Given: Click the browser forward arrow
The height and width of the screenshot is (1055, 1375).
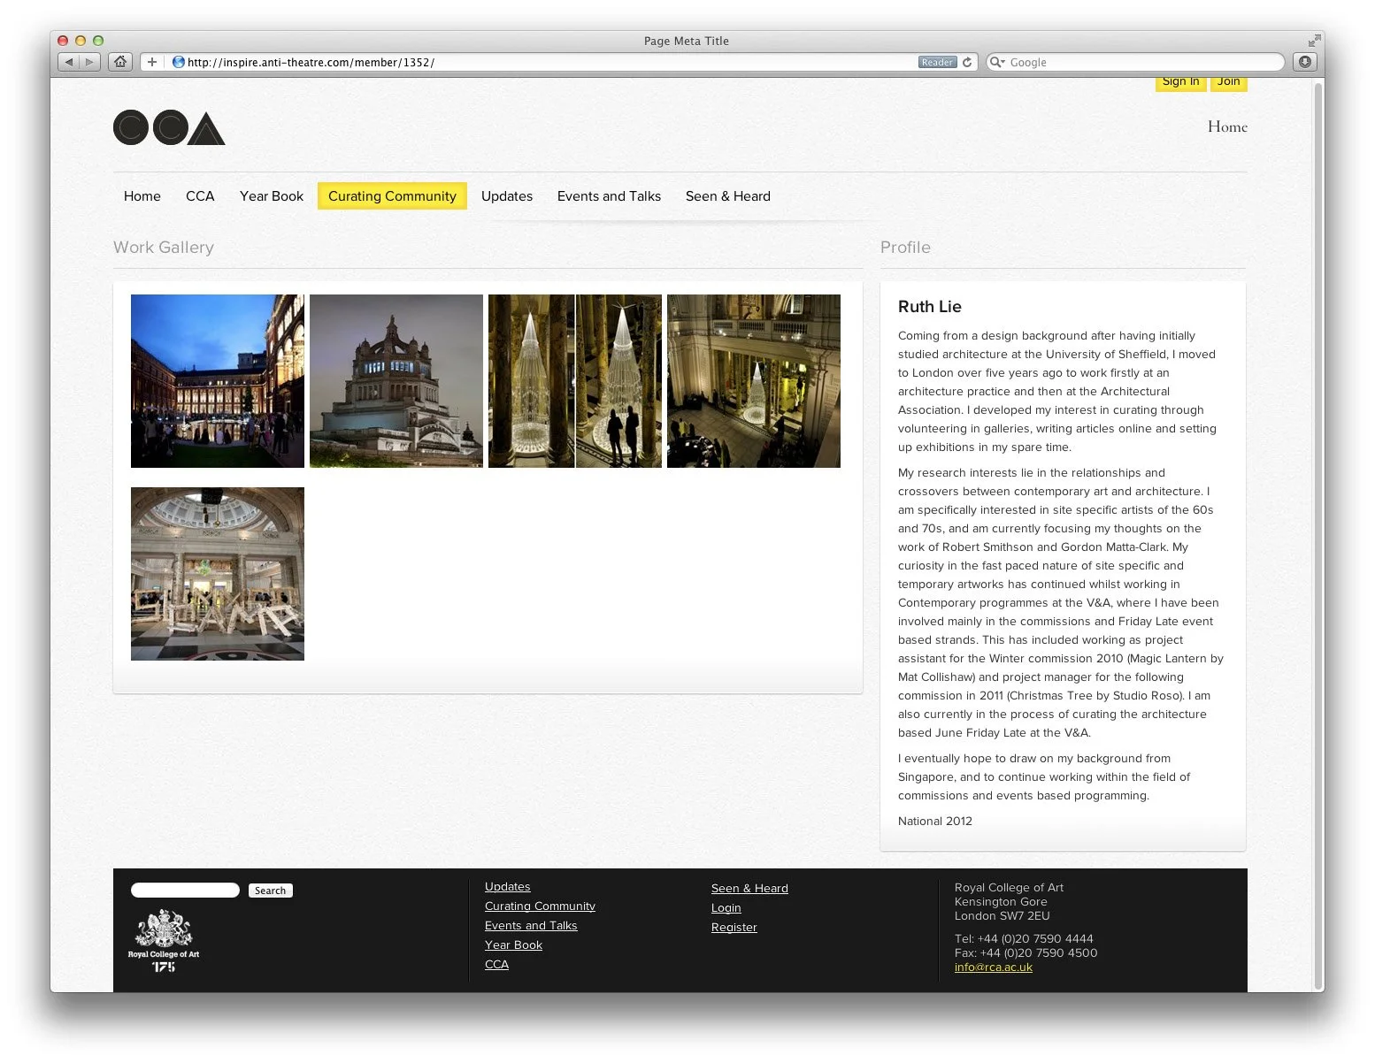Looking at the screenshot, I should click(89, 62).
